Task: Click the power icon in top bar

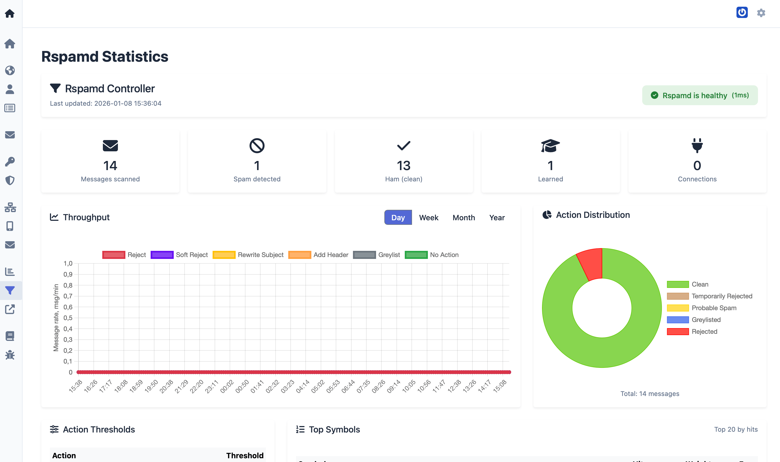Action: click(742, 12)
